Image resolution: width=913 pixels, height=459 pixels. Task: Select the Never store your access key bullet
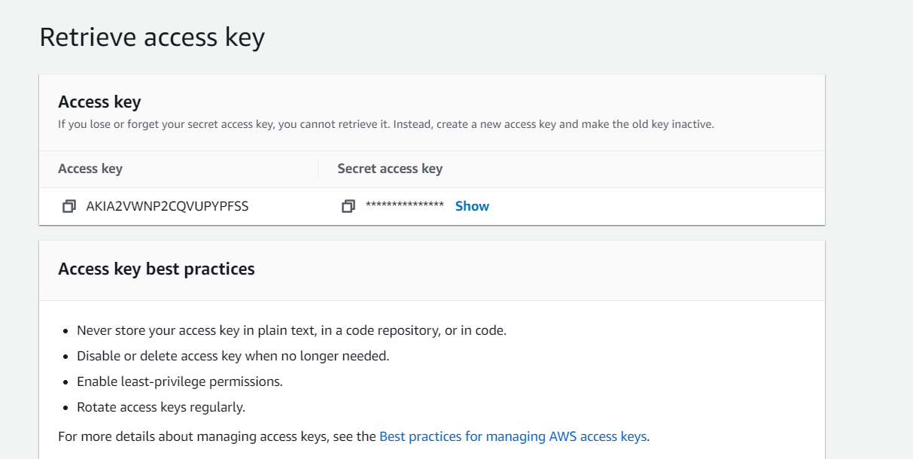click(292, 330)
